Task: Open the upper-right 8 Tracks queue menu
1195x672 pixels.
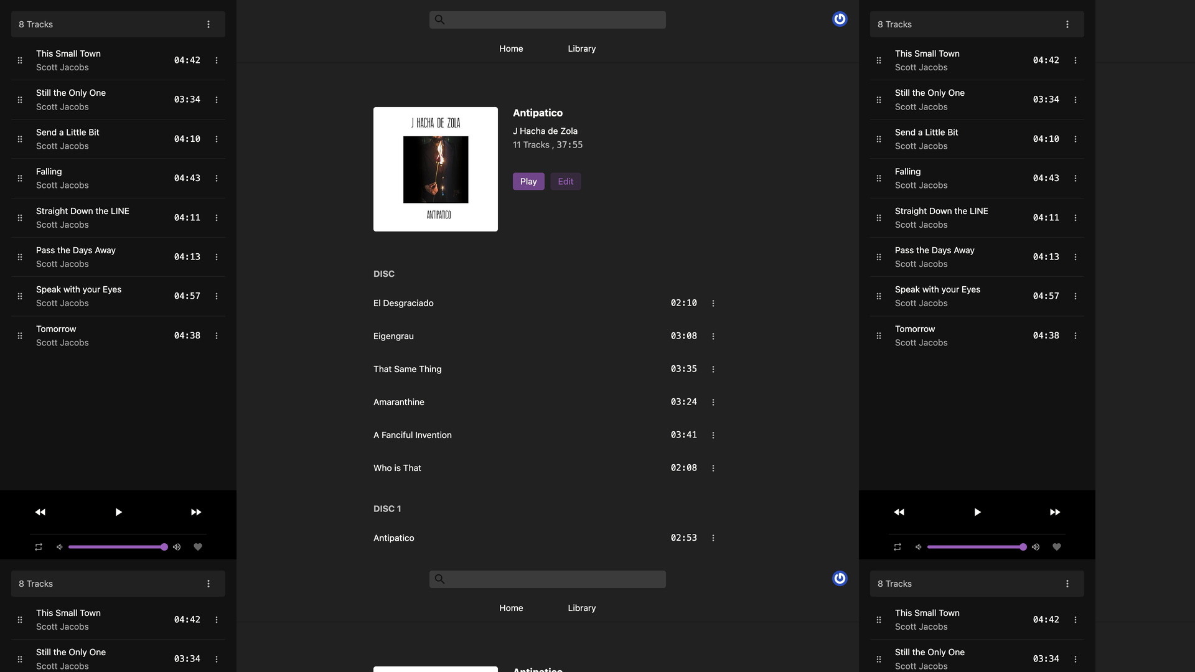Action: [x=1067, y=24]
